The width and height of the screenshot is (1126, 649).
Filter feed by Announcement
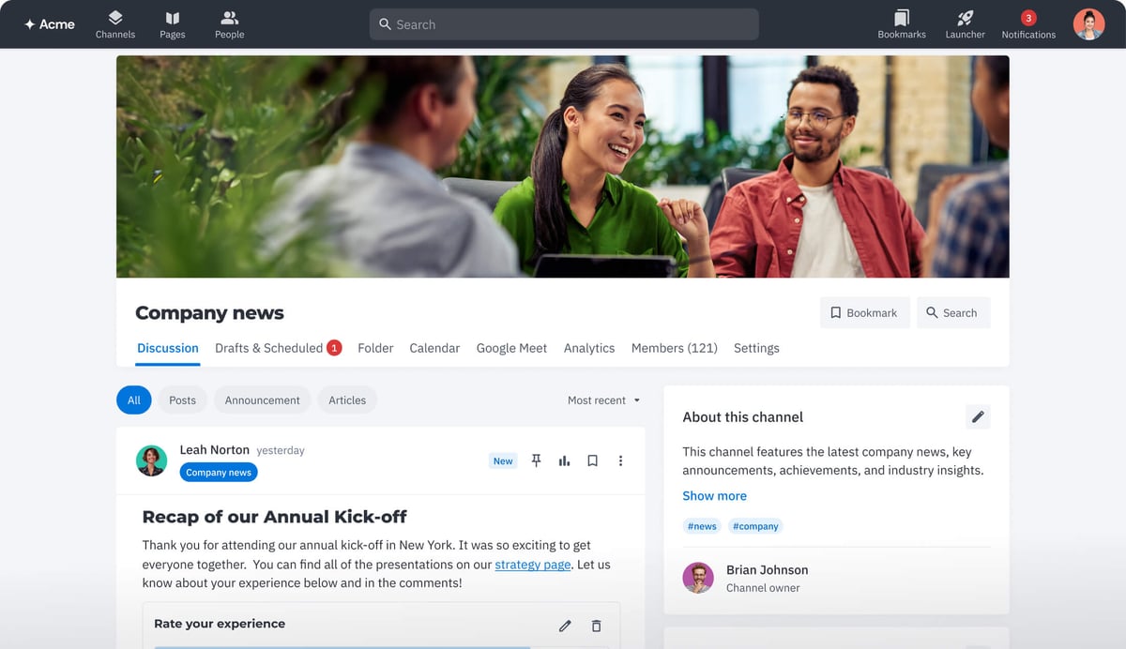click(x=262, y=400)
